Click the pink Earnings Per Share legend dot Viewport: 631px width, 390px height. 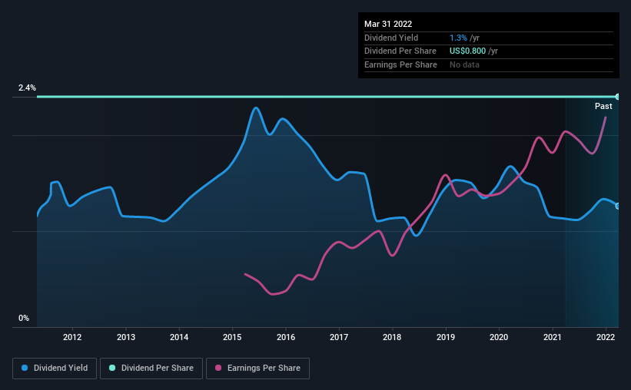[218, 368]
